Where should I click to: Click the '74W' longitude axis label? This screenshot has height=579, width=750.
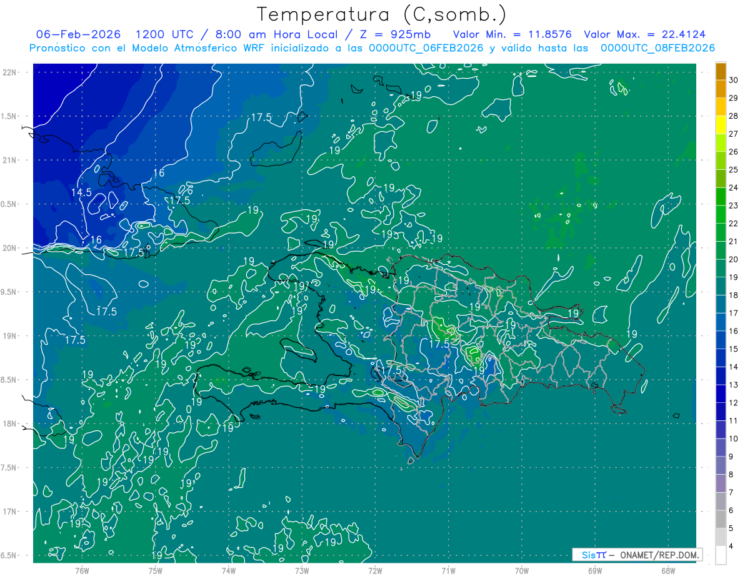coord(229,570)
